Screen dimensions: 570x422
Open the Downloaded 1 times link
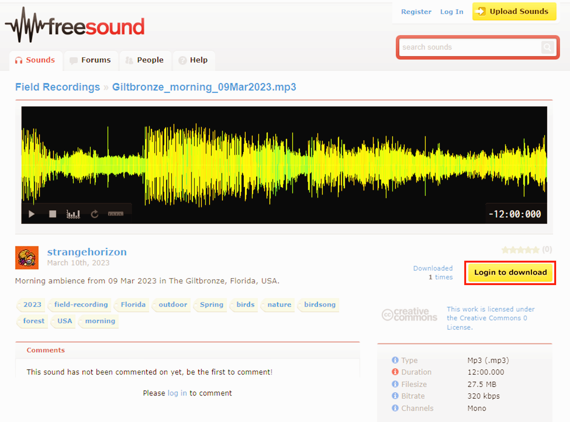pos(433,273)
